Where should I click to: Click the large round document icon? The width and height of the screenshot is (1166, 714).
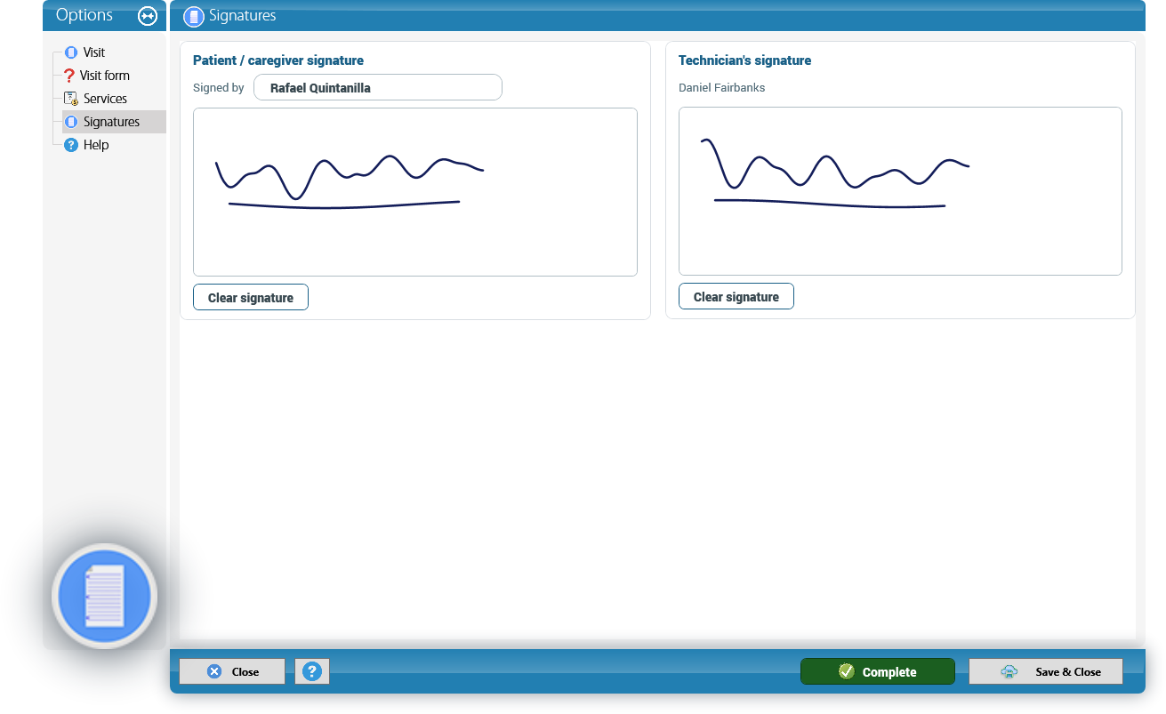[x=105, y=596]
